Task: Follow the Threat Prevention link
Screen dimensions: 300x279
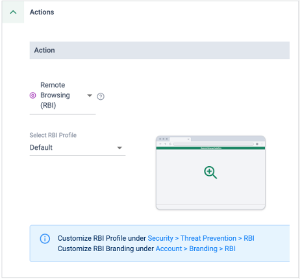Action: coord(208,238)
